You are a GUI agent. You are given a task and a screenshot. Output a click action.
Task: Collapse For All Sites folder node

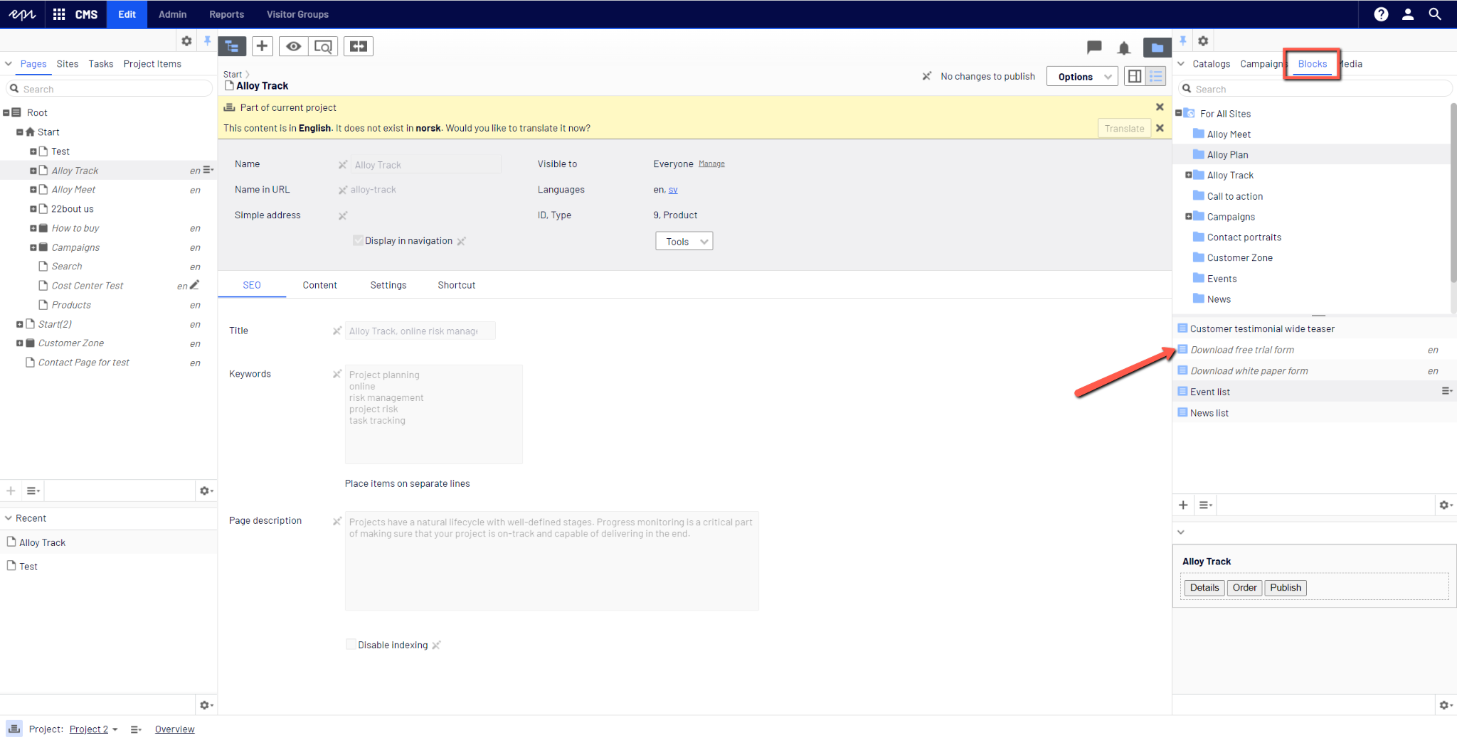1179,113
